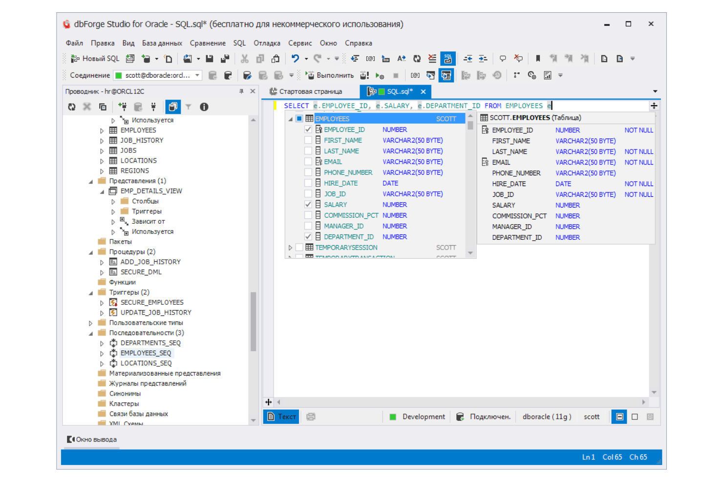Select the EMP_DETAILS_VIEW tree item

(151, 191)
